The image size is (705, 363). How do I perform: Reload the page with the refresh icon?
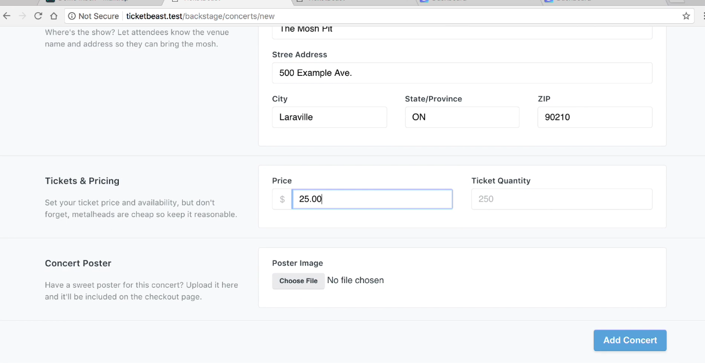pyautogui.click(x=38, y=16)
